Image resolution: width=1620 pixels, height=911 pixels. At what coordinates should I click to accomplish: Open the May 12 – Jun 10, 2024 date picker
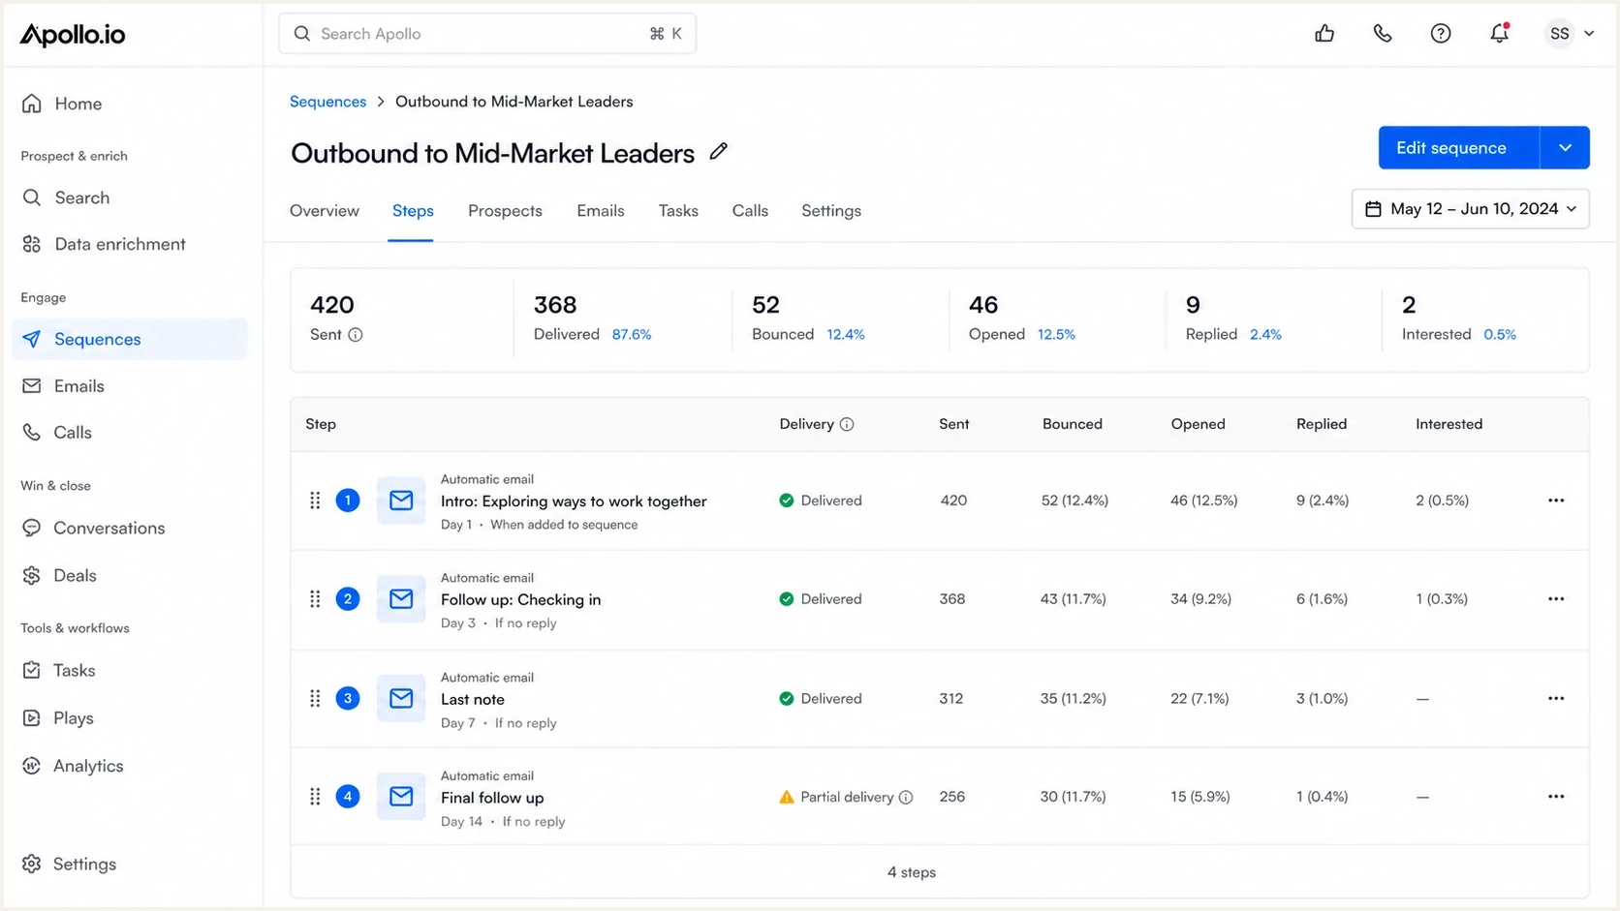[1471, 209]
